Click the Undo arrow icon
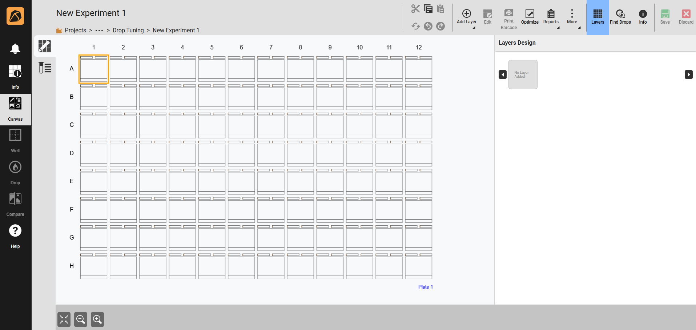 tap(428, 26)
